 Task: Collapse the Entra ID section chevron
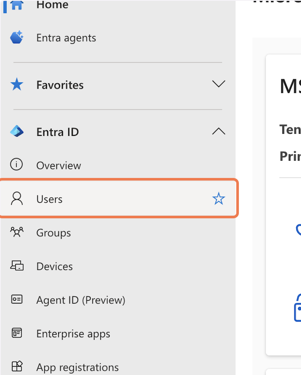pyautogui.click(x=218, y=132)
